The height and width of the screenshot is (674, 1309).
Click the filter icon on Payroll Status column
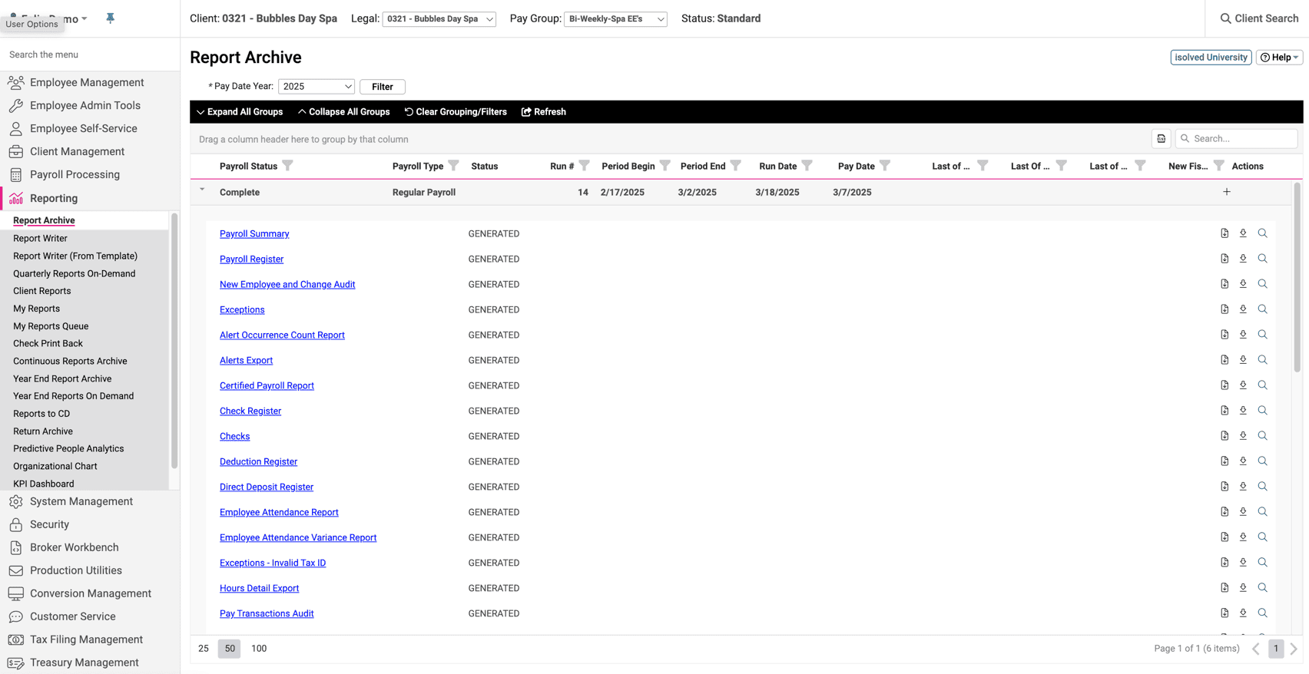pyautogui.click(x=288, y=166)
